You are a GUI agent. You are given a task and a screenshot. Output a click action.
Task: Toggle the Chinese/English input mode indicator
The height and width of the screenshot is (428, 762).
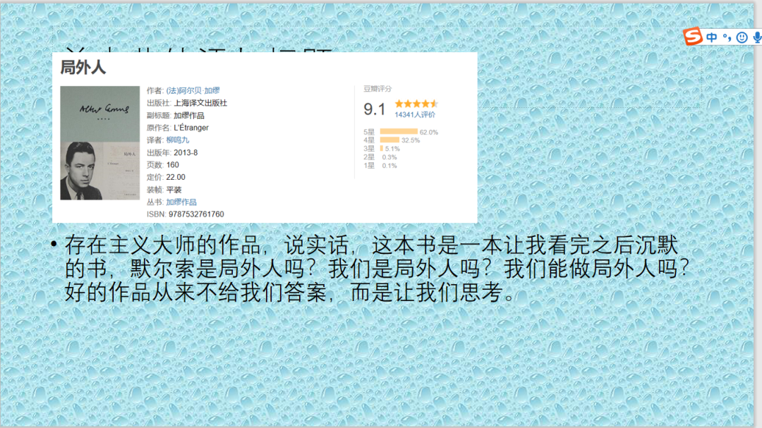[712, 37]
